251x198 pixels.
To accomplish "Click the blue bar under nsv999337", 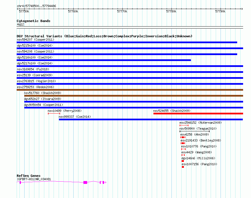I will point(151,119).
